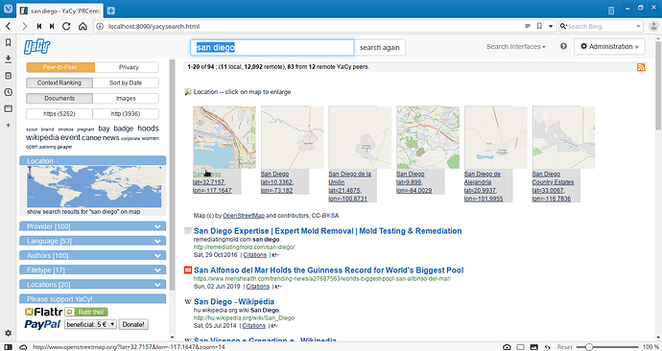Open reader view icon in address bar
This screenshot has height=351, width=662.
[528, 26]
